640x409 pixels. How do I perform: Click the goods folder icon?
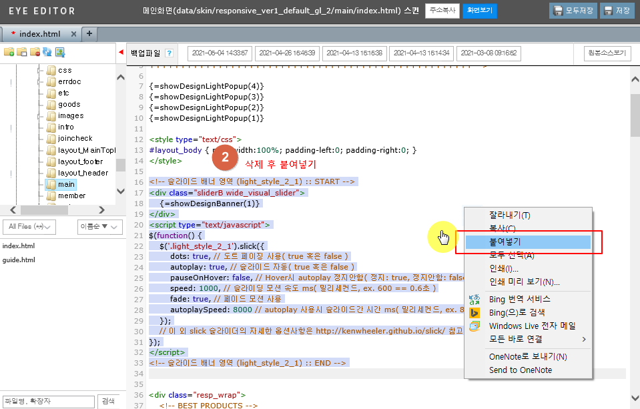pyautogui.click(x=51, y=105)
